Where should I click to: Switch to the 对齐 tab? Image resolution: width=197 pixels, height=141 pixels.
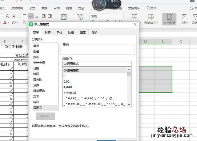coord(47,32)
